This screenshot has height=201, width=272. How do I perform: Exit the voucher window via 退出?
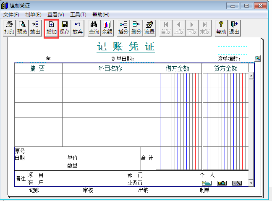[x=234, y=28]
